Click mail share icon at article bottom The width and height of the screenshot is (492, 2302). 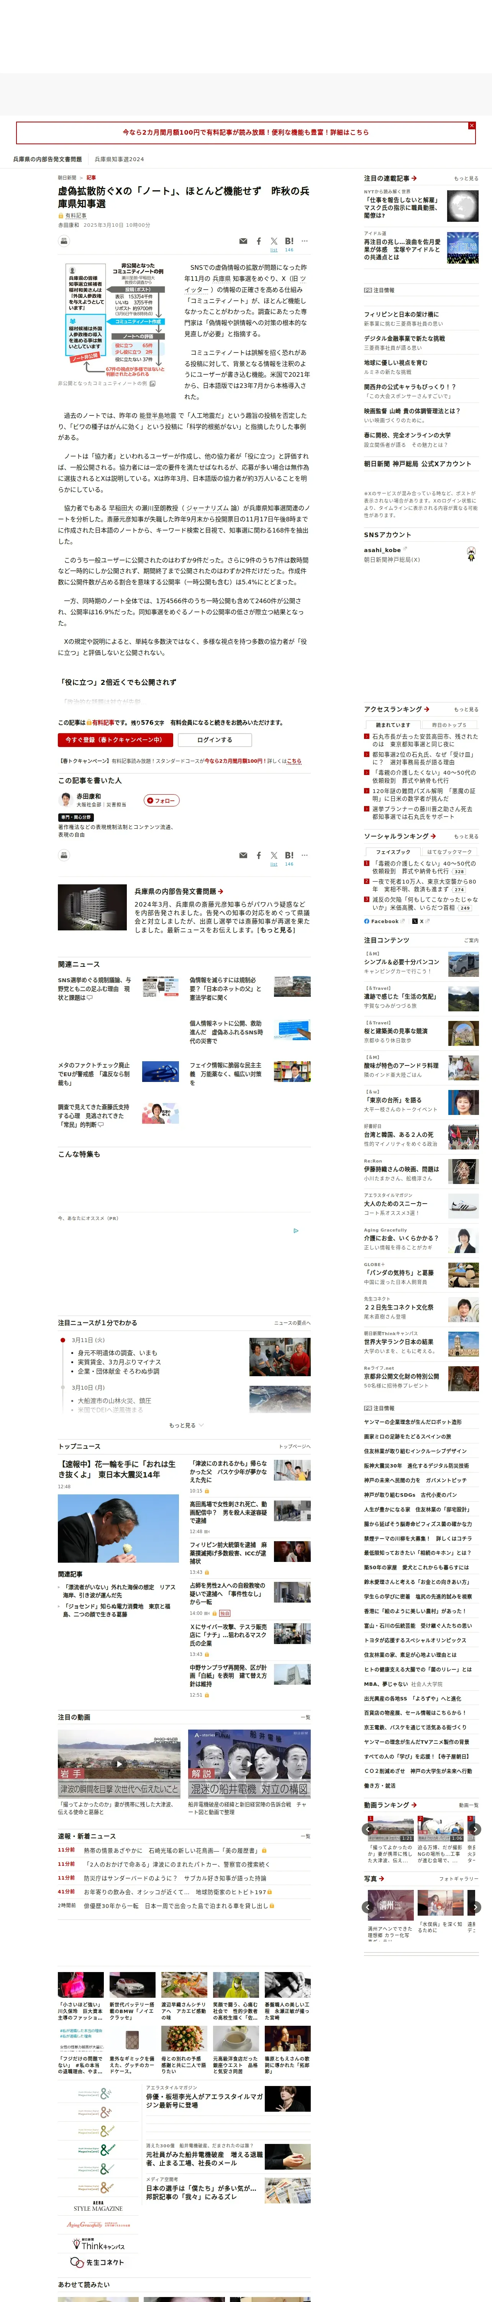243,855
